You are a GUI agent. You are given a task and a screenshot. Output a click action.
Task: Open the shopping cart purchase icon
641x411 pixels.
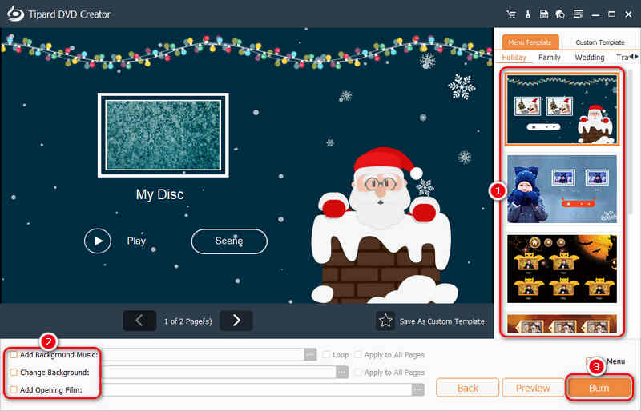point(511,14)
